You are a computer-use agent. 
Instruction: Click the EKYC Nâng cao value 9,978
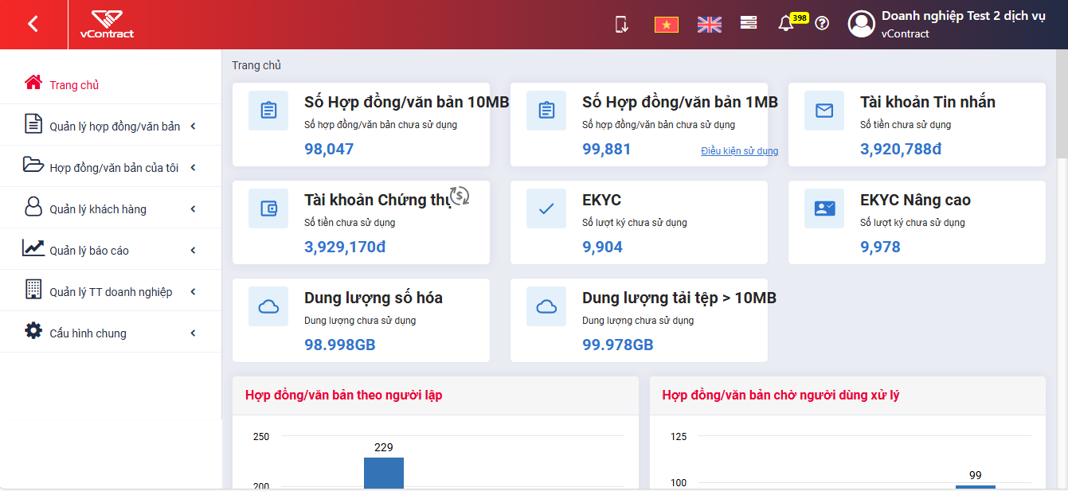tap(881, 247)
